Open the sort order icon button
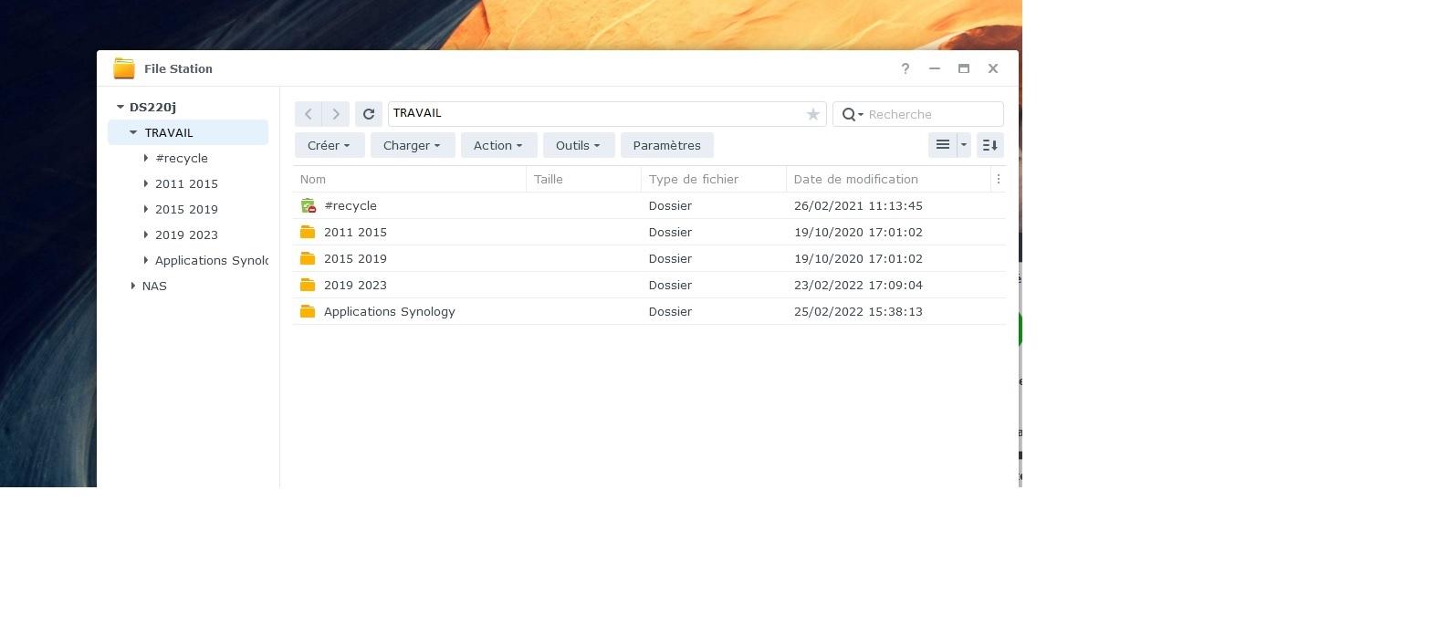 click(x=989, y=145)
